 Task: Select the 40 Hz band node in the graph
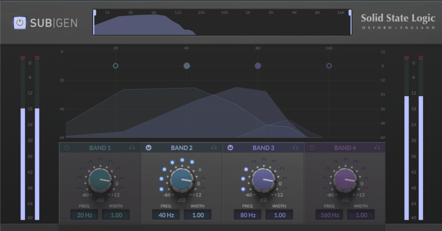click(x=187, y=66)
